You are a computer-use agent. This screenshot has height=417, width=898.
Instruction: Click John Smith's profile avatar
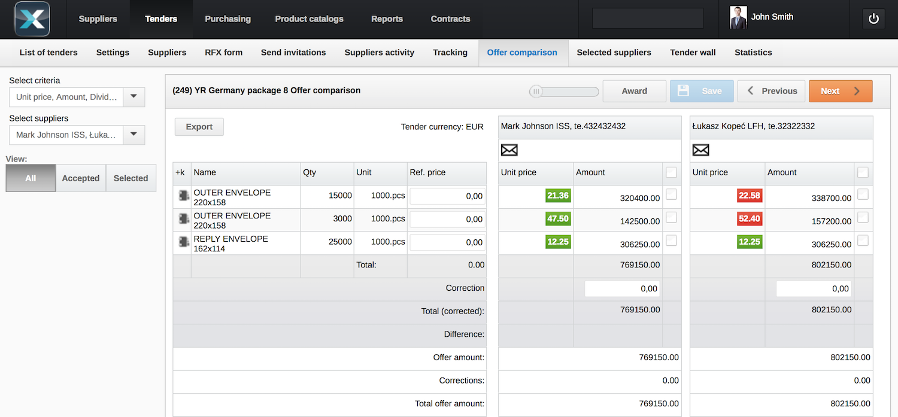(738, 18)
